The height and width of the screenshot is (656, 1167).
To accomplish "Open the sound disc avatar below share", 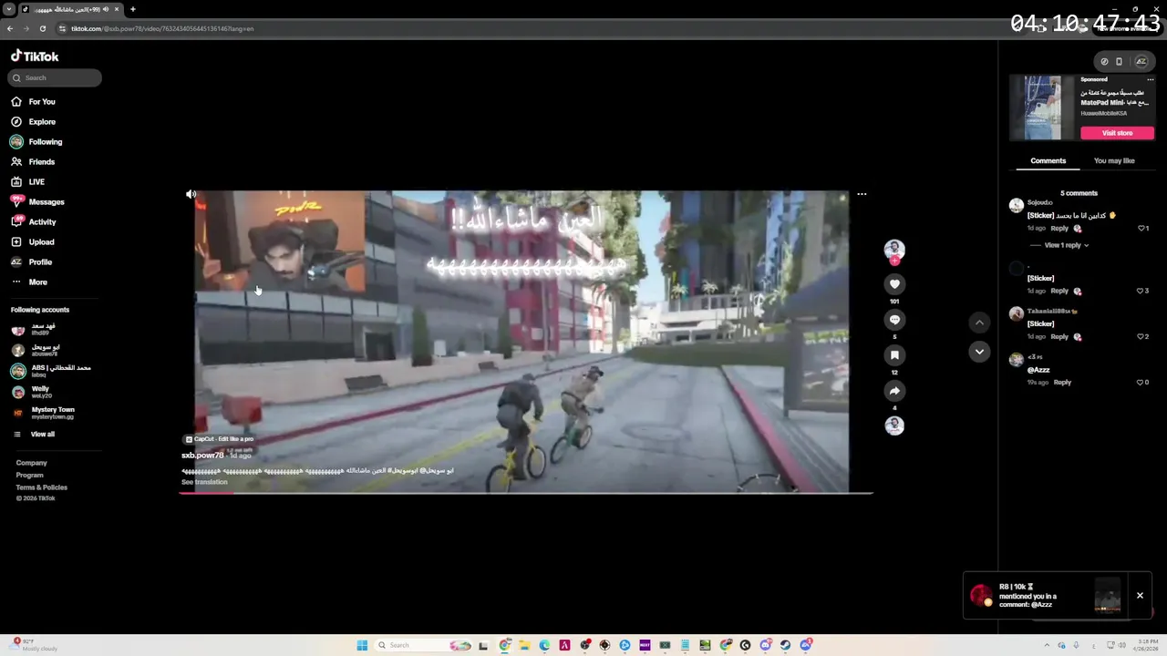I will pos(894,425).
